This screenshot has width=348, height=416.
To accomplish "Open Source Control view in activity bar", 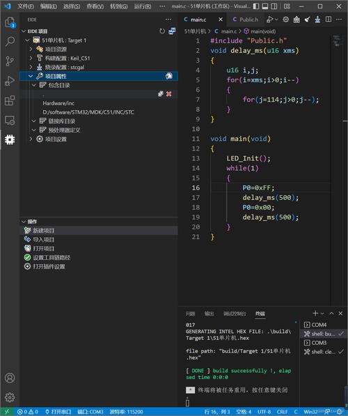I will (x=10, y=61).
